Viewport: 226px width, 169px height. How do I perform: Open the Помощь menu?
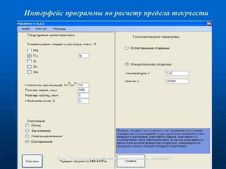pyautogui.click(x=59, y=29)
